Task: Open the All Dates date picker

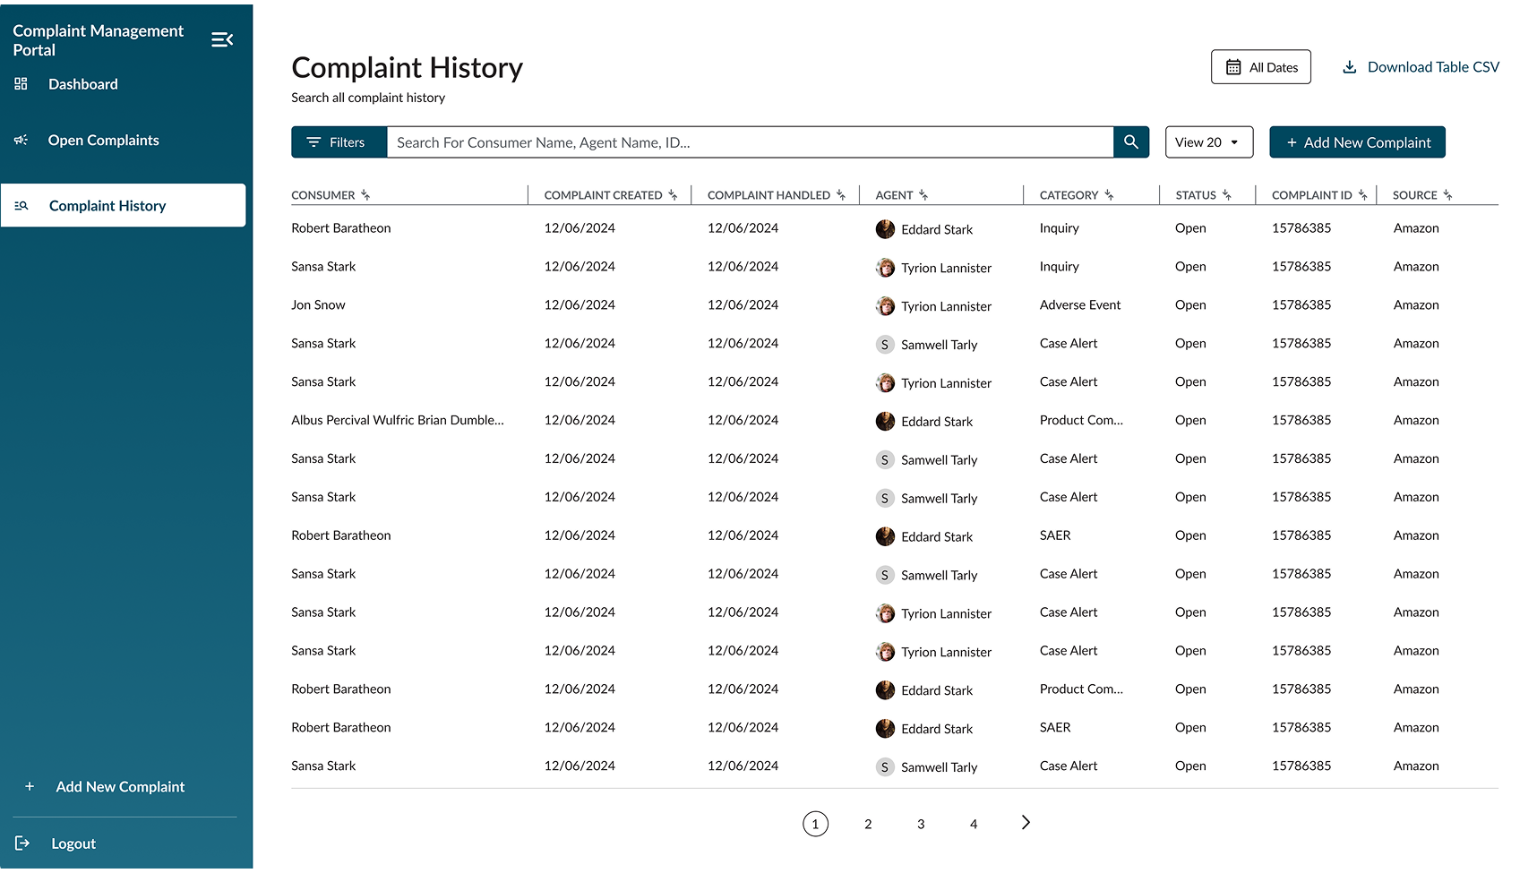Action: (1260, 67)
